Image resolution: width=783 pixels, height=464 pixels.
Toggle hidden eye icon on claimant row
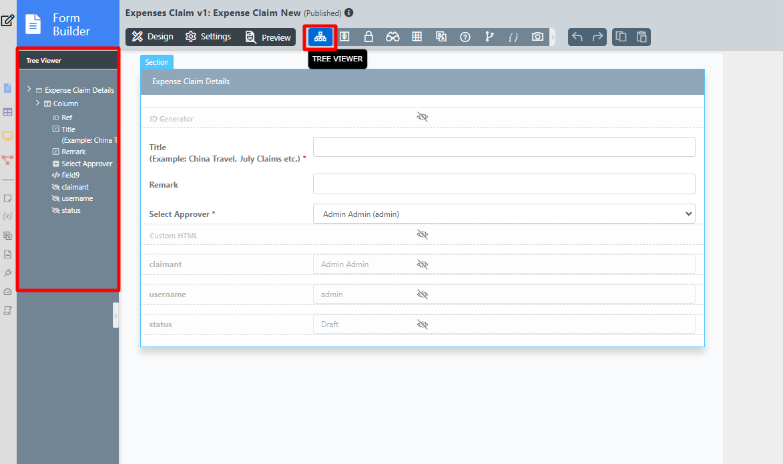tap(422, 264)
